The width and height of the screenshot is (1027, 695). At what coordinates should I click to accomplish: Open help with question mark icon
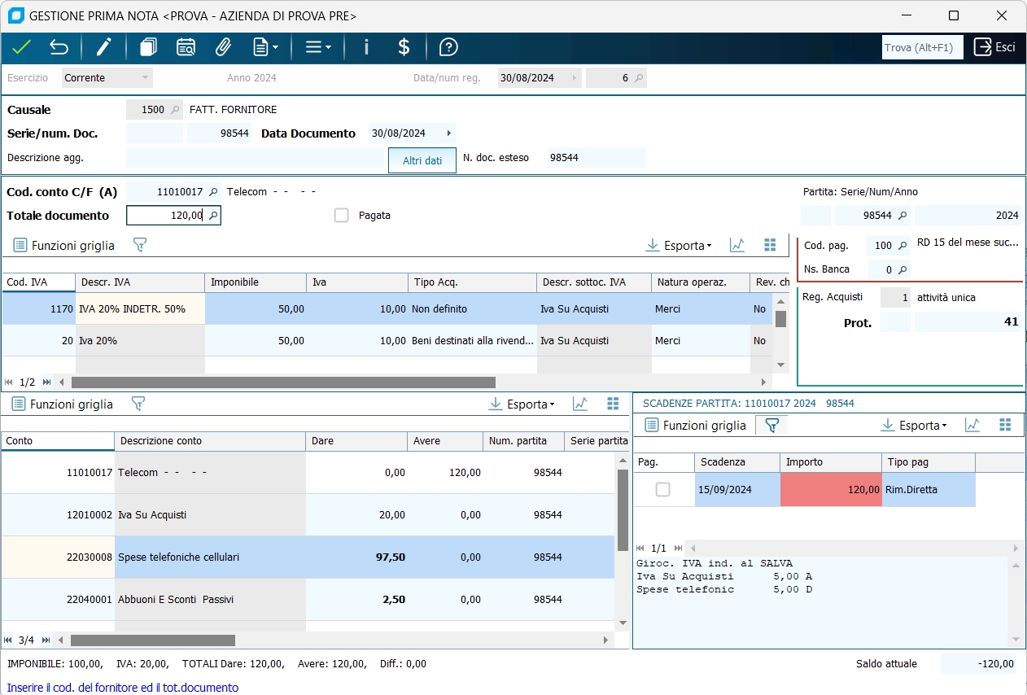tap(448, 47)
